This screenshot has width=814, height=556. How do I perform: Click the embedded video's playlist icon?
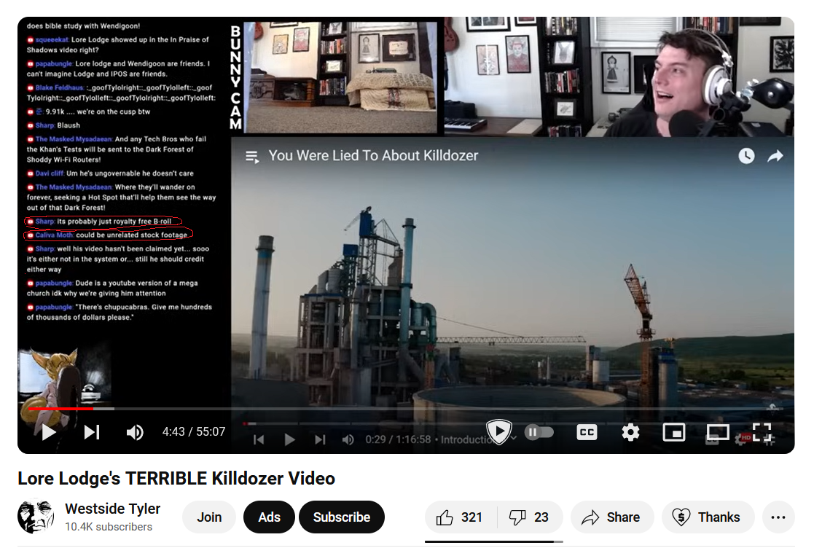252,156
